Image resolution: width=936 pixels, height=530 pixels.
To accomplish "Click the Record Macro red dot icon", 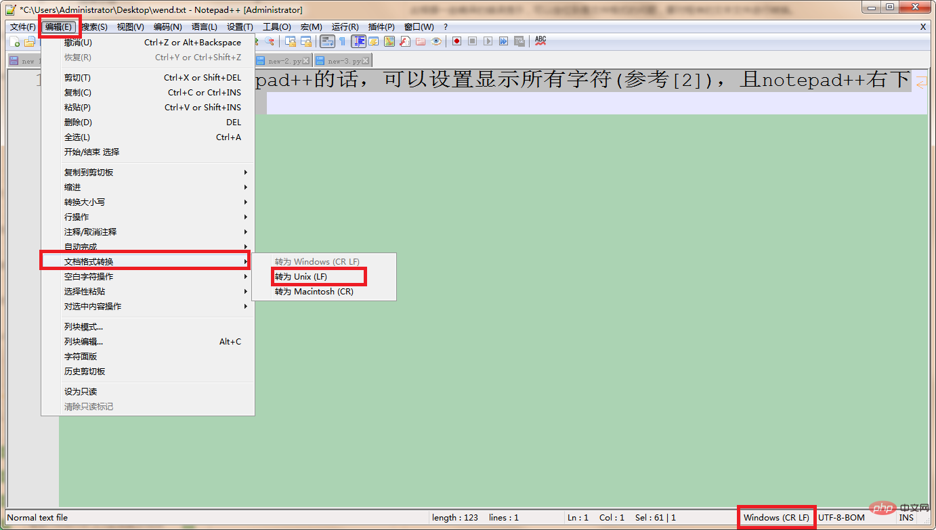I will (x=457, y=41).
